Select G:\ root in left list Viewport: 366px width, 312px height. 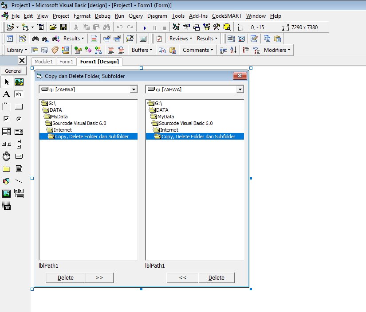[x=88, y=103]
